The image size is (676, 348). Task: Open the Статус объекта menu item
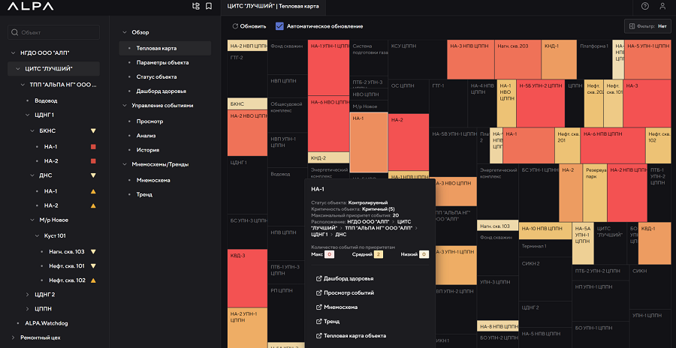click(156, 76)
